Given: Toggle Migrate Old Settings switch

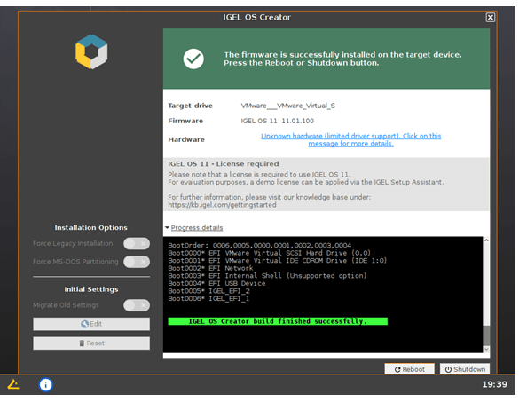Looking at the screenshot, I should tap(137, 305).
